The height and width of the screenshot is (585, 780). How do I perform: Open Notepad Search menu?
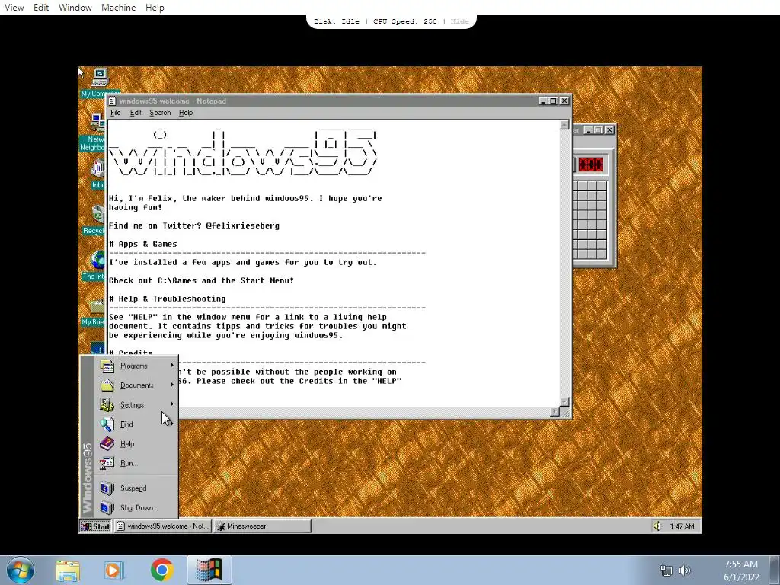coord(160,113)
